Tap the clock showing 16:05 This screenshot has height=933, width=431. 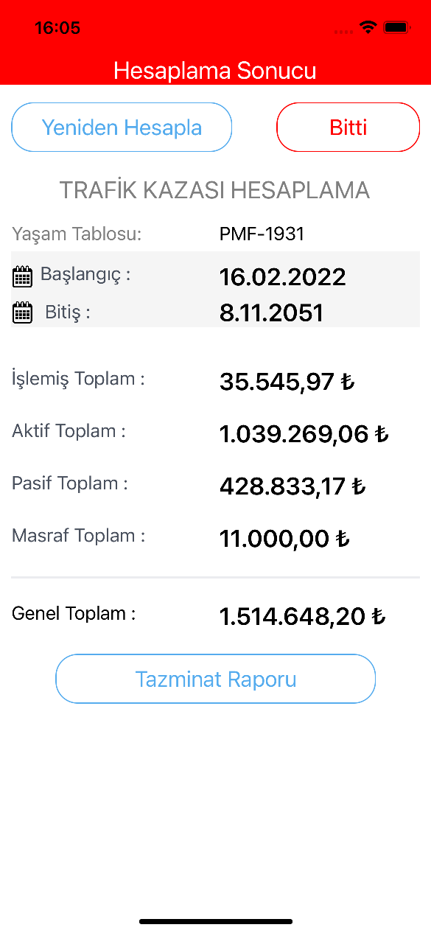57,28
